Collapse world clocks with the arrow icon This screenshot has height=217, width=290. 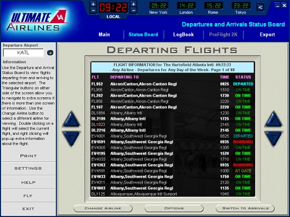coord(260,8)
